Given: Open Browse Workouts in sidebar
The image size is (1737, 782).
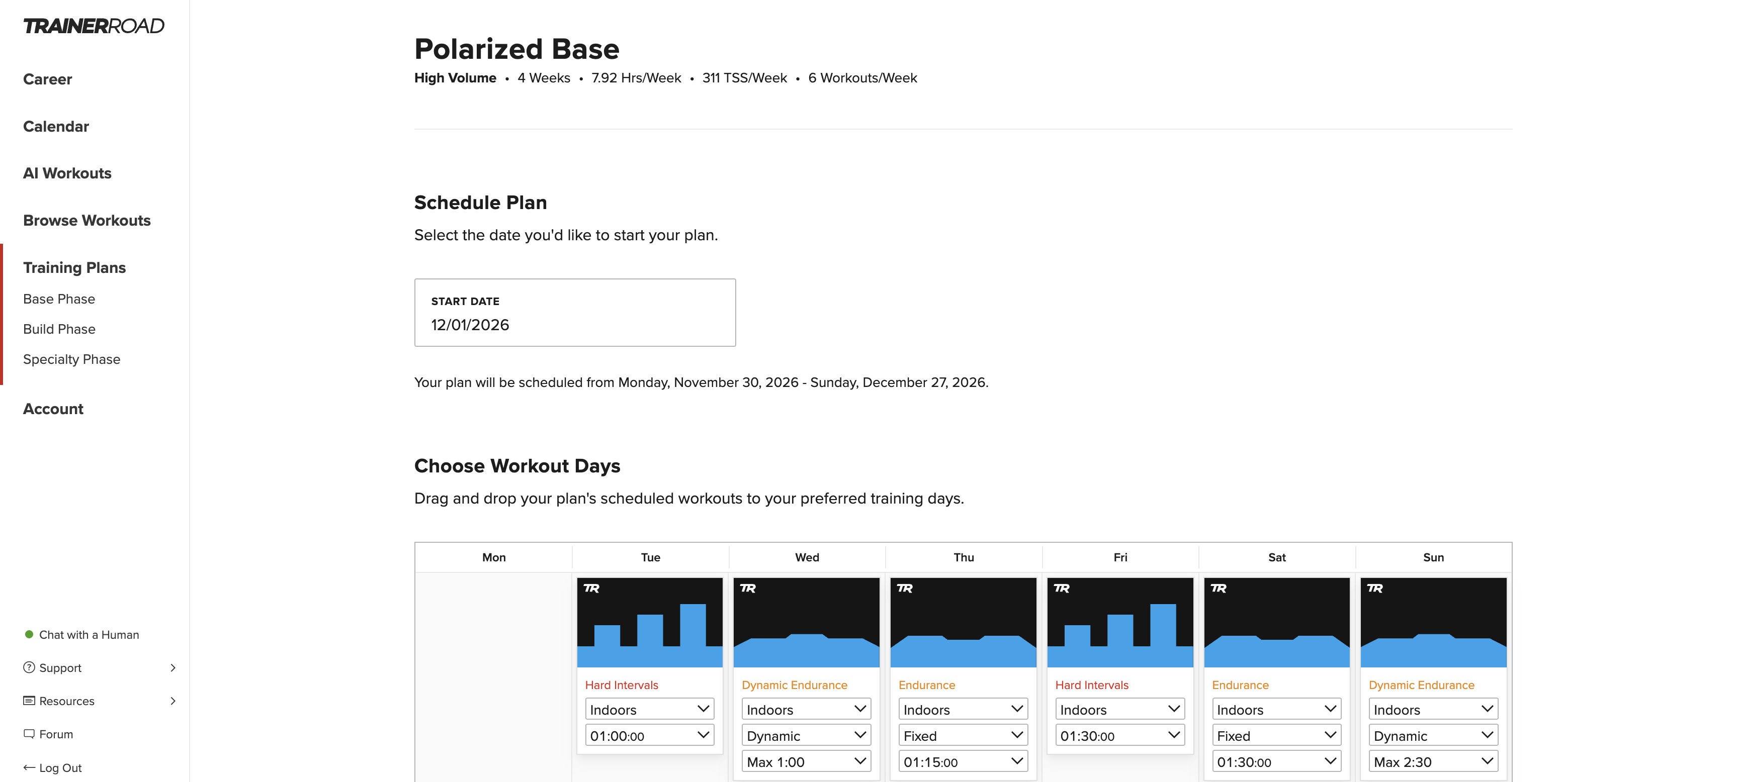Looking at the screenshot, I should click(87, 221).
